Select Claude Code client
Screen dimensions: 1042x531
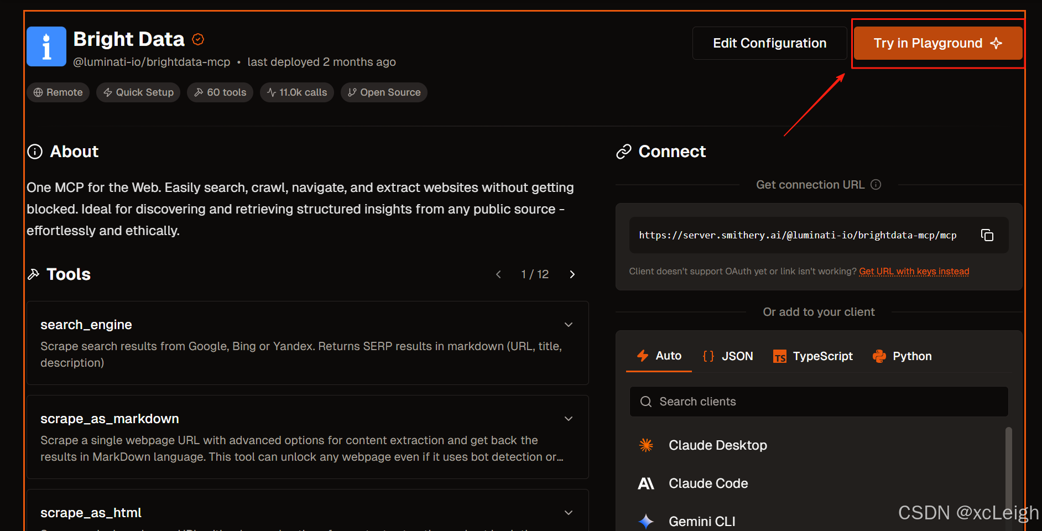coord(708,483)
